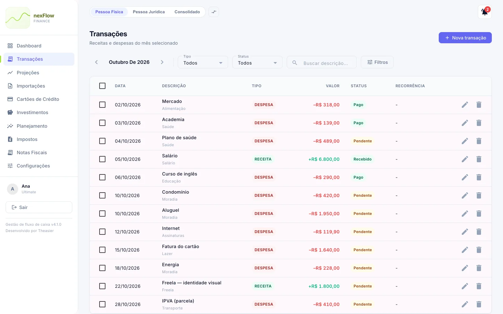Open Configurações in the sidebar
This screenshot has width=503, height=314.
[39, 166]
